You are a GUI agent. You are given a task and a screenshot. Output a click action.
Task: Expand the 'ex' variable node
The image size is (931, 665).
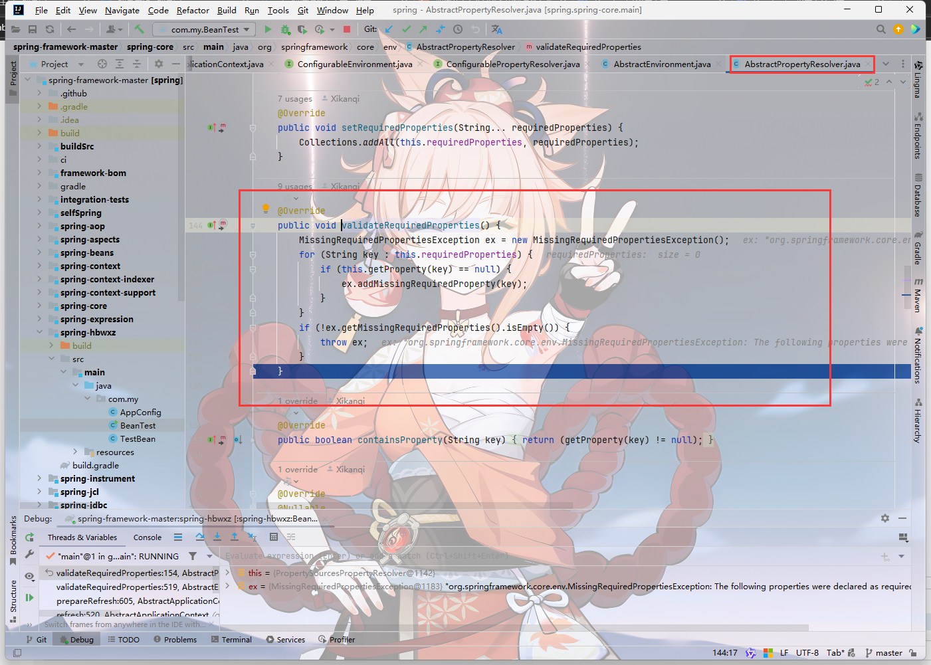click(x=227, y=587)
